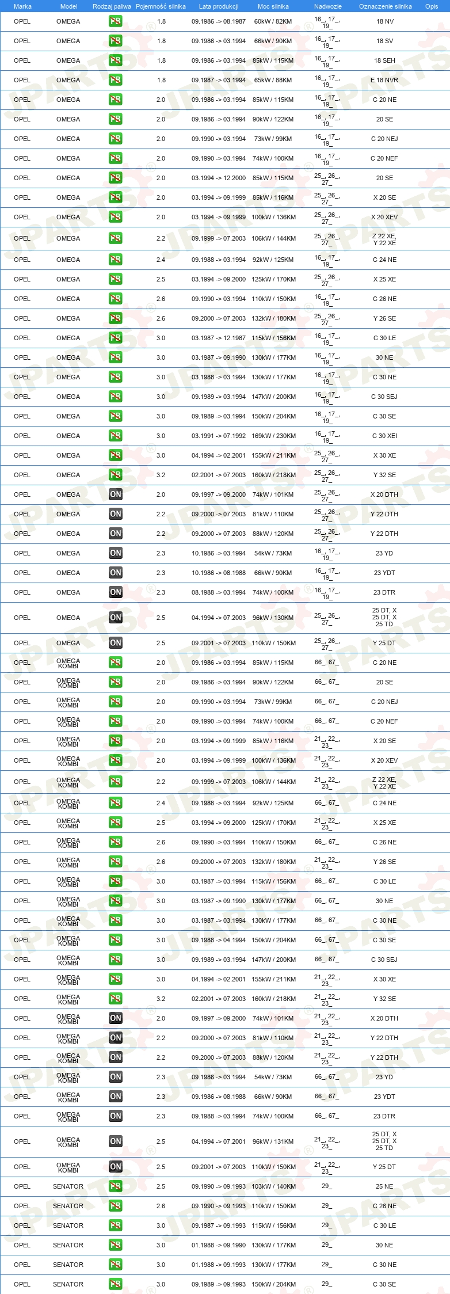Screen dimensions: 450x1294
Task: Click diesel ON icon in OMEGA 08.1988 -> 03.1994 row
Action: tap(115, 592)
